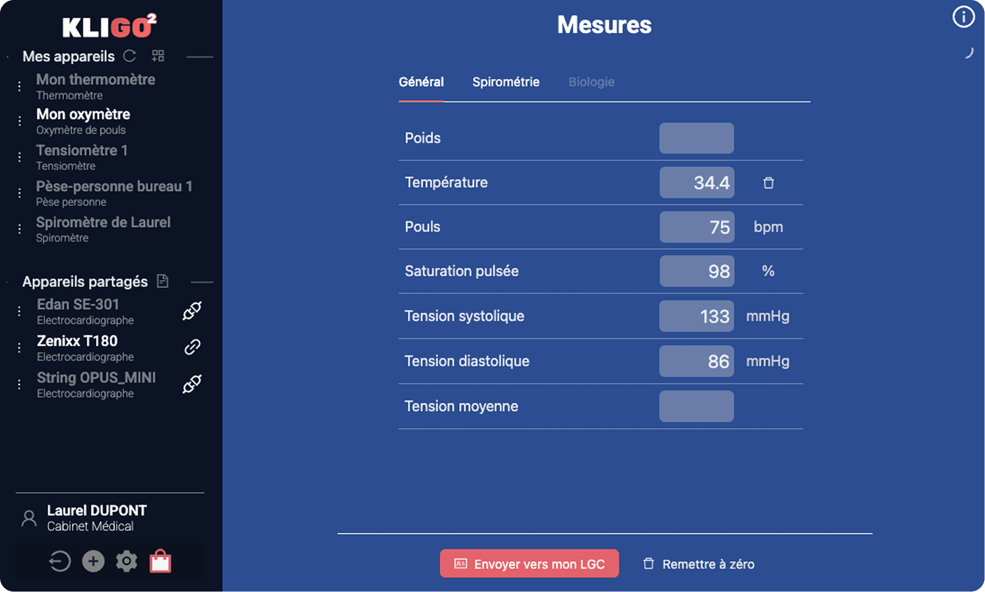Open the app store shopping bag icon

(160, 561)
